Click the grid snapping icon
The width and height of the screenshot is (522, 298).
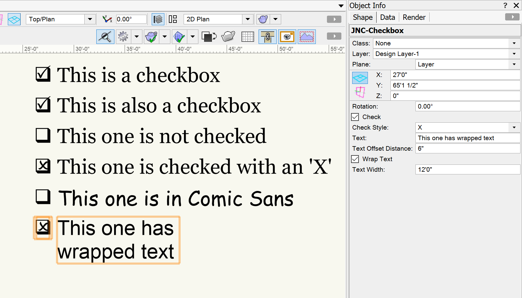[x=248, y=36]
